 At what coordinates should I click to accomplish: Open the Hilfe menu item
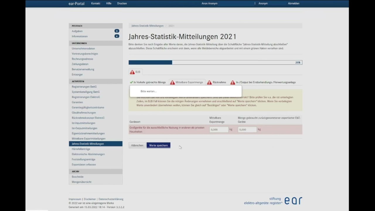click(x=109, y=4)
